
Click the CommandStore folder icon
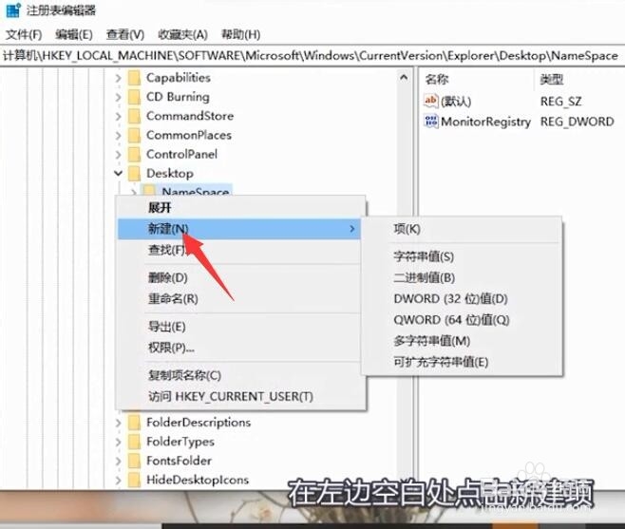134,116
